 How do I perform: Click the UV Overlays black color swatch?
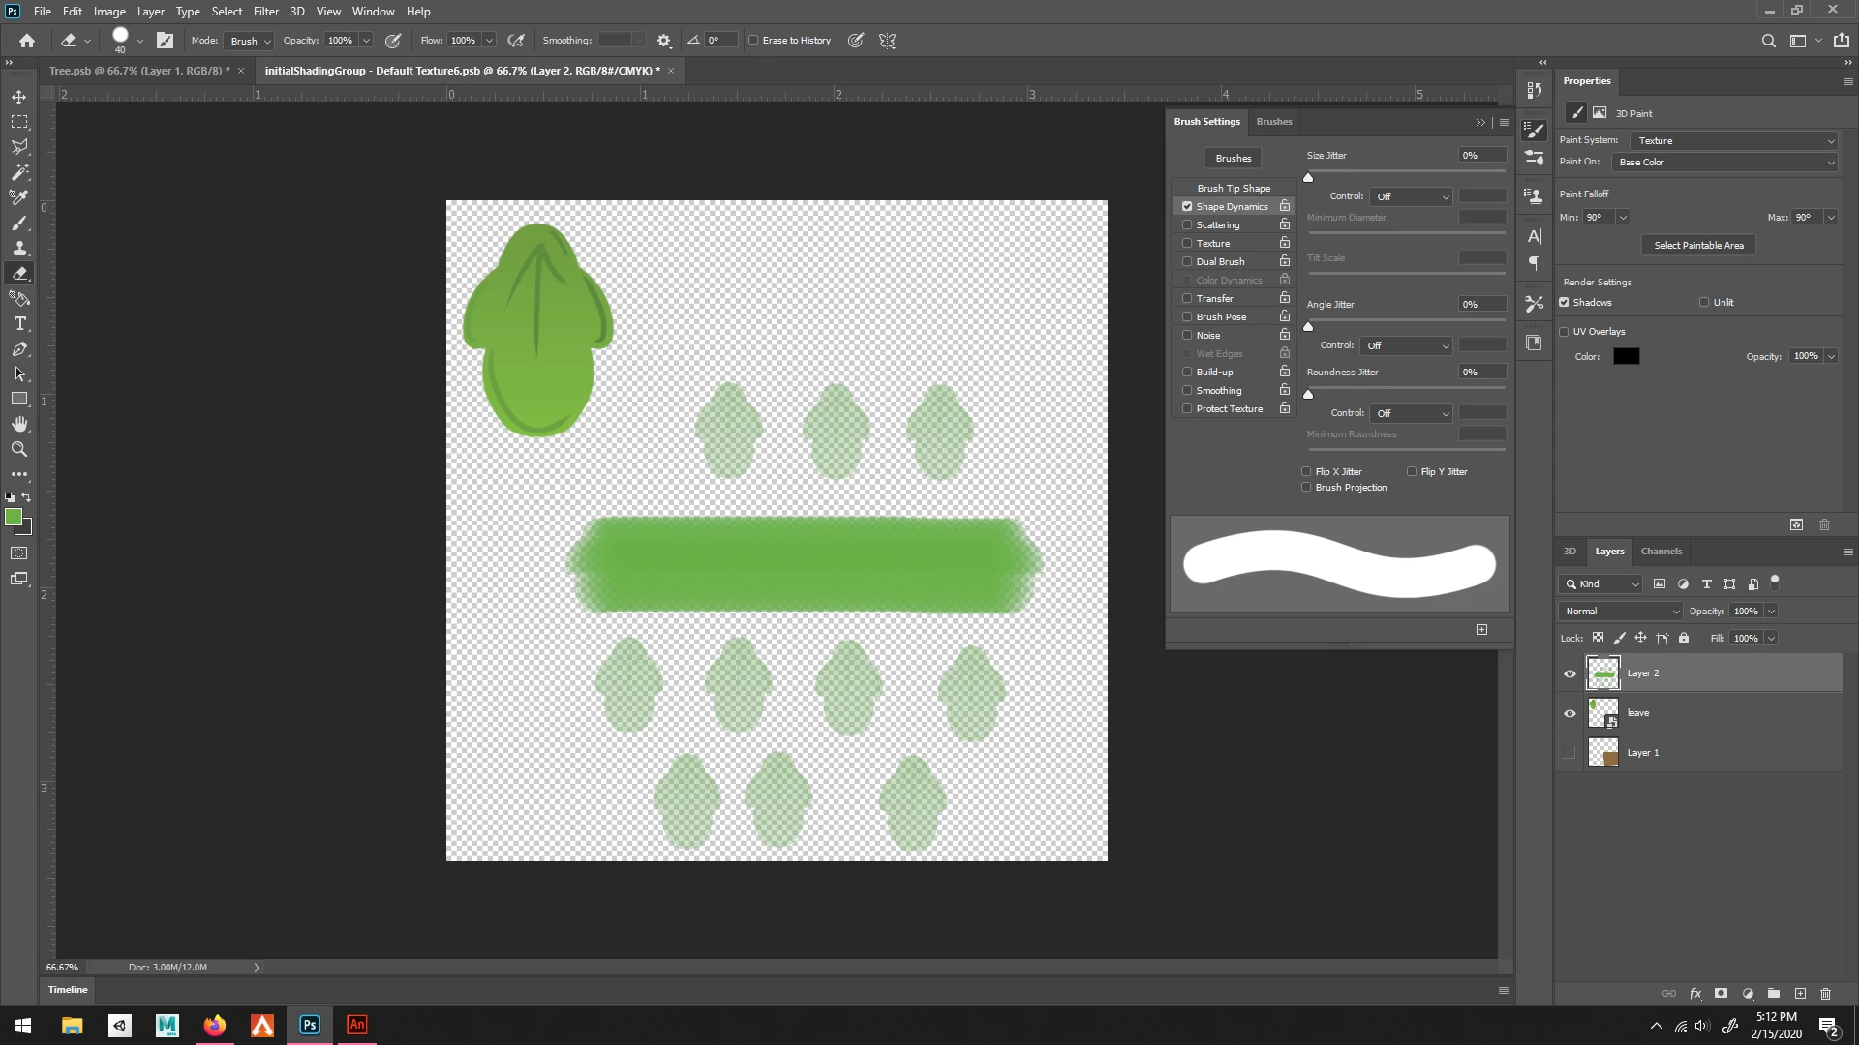coord(1626,357)
